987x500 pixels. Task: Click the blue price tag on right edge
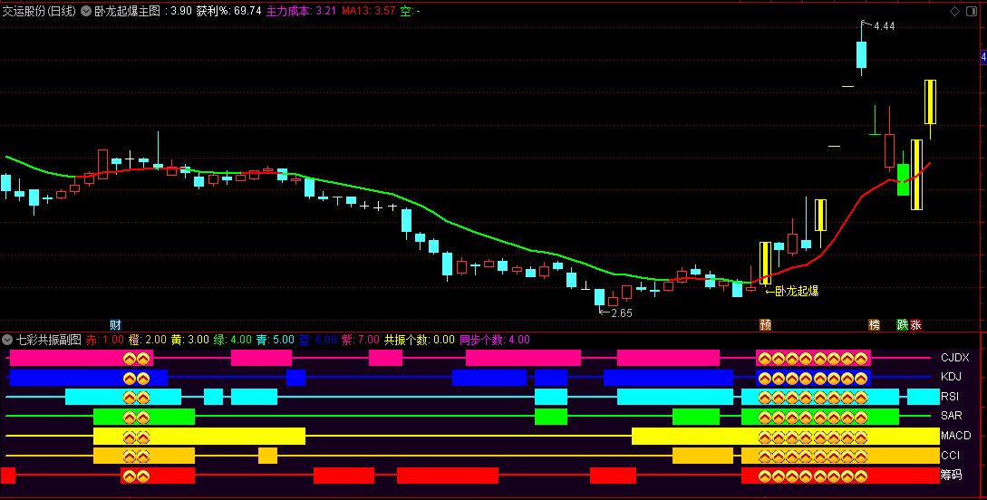(x=984, y=57)
